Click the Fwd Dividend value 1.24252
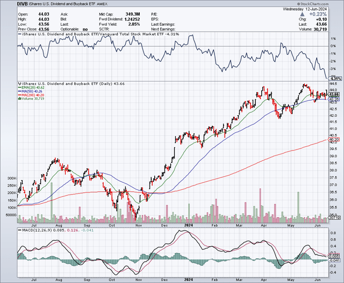The image size is (344, 283). (132, 19)
